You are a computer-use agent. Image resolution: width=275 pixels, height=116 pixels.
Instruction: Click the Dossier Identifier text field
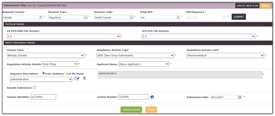44,97
